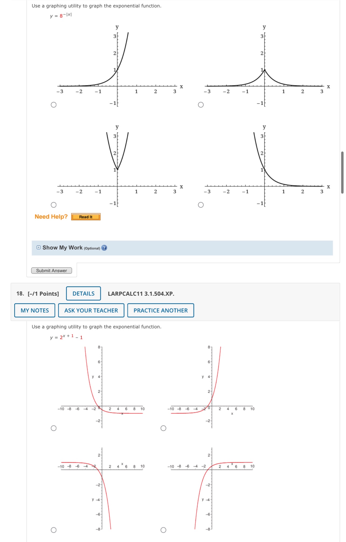Click PRACTICE ANOTHER version
This screenshot has width=346, height=542.
[160, 311]
